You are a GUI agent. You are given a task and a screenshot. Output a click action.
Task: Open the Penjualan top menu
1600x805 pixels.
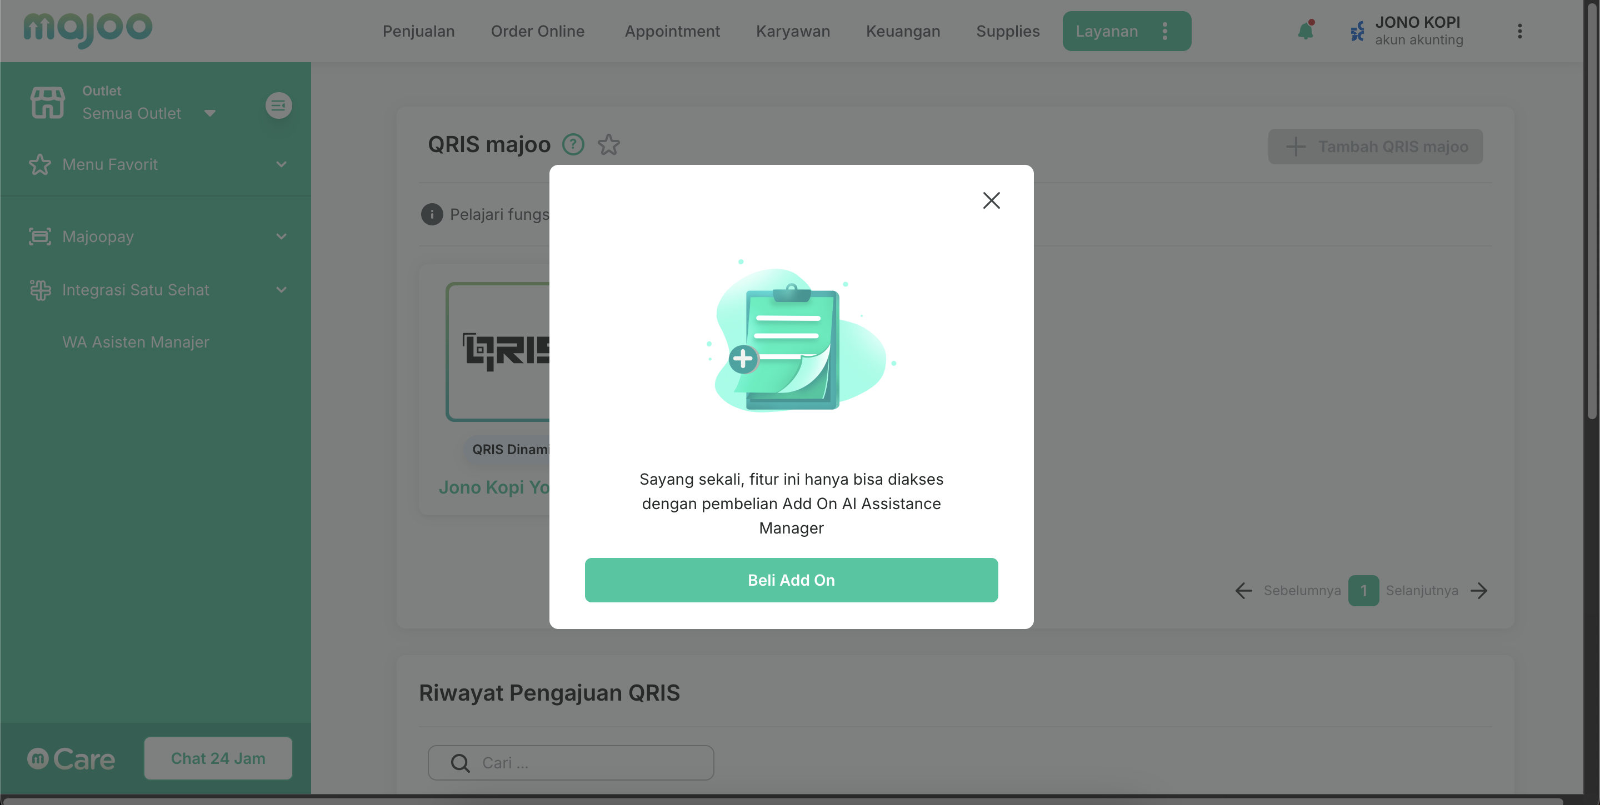(x=419, y=31)
